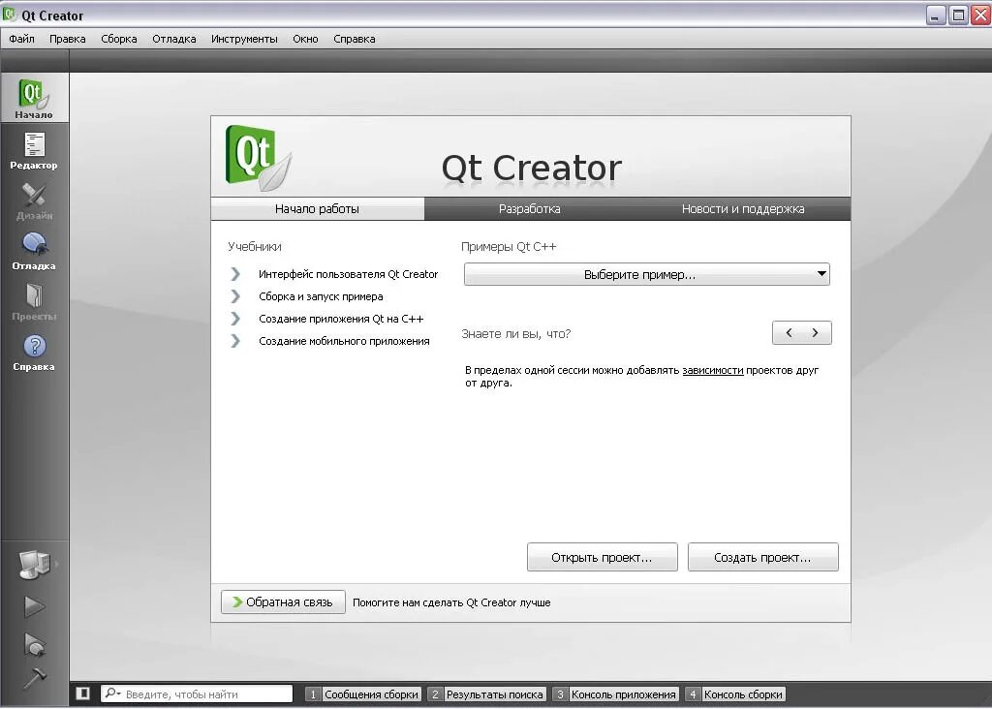
Task: Switch to Новости и поддержка tab
Action: point(743,208)
